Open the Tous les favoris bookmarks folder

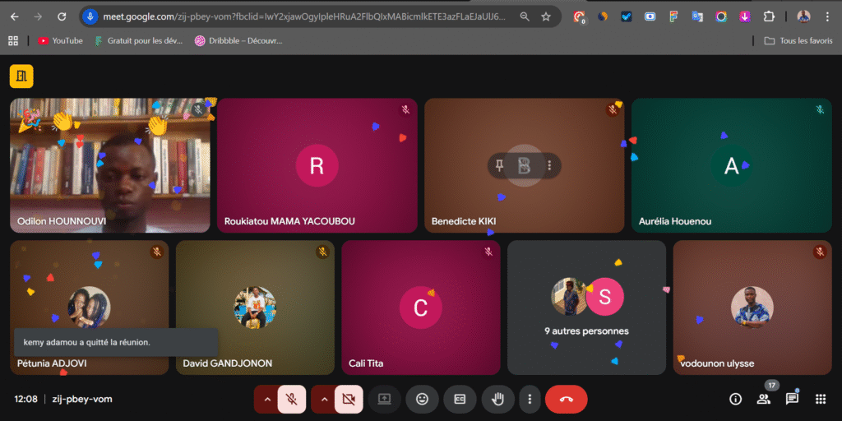tap(798, 40)
